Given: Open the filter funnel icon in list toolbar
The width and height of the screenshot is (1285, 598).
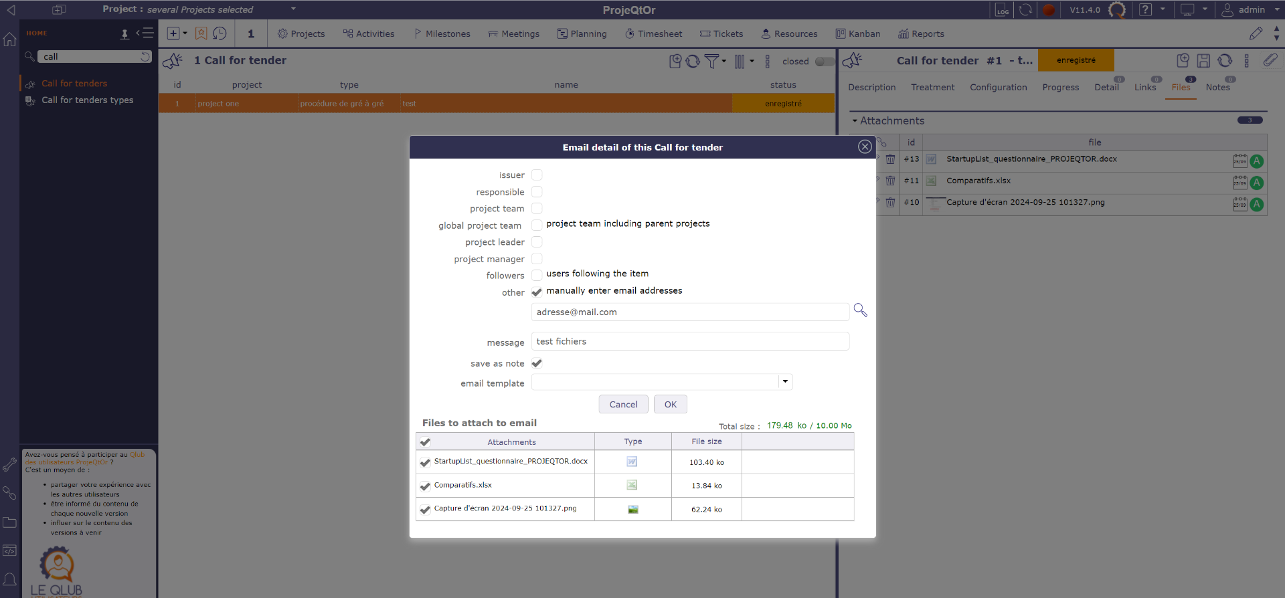Looking at the screenshot, I should (712, 62).
